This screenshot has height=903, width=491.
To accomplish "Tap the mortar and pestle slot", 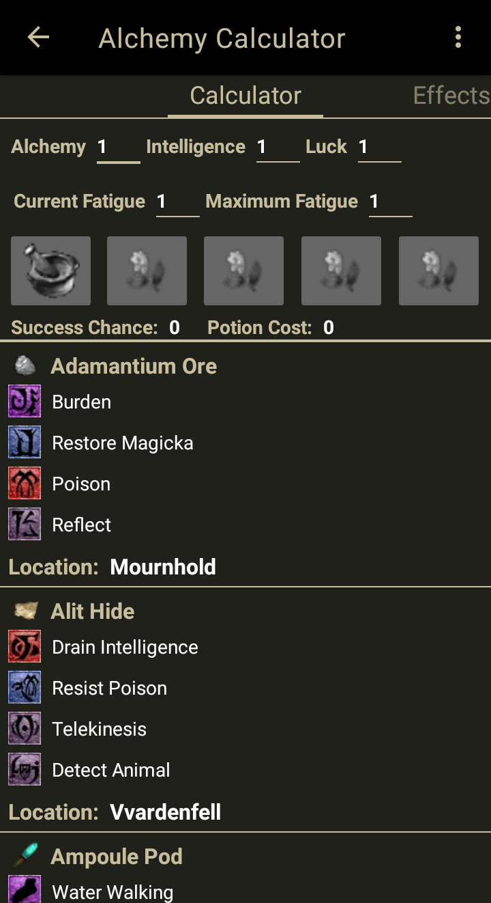I will (x=50, y=270).
